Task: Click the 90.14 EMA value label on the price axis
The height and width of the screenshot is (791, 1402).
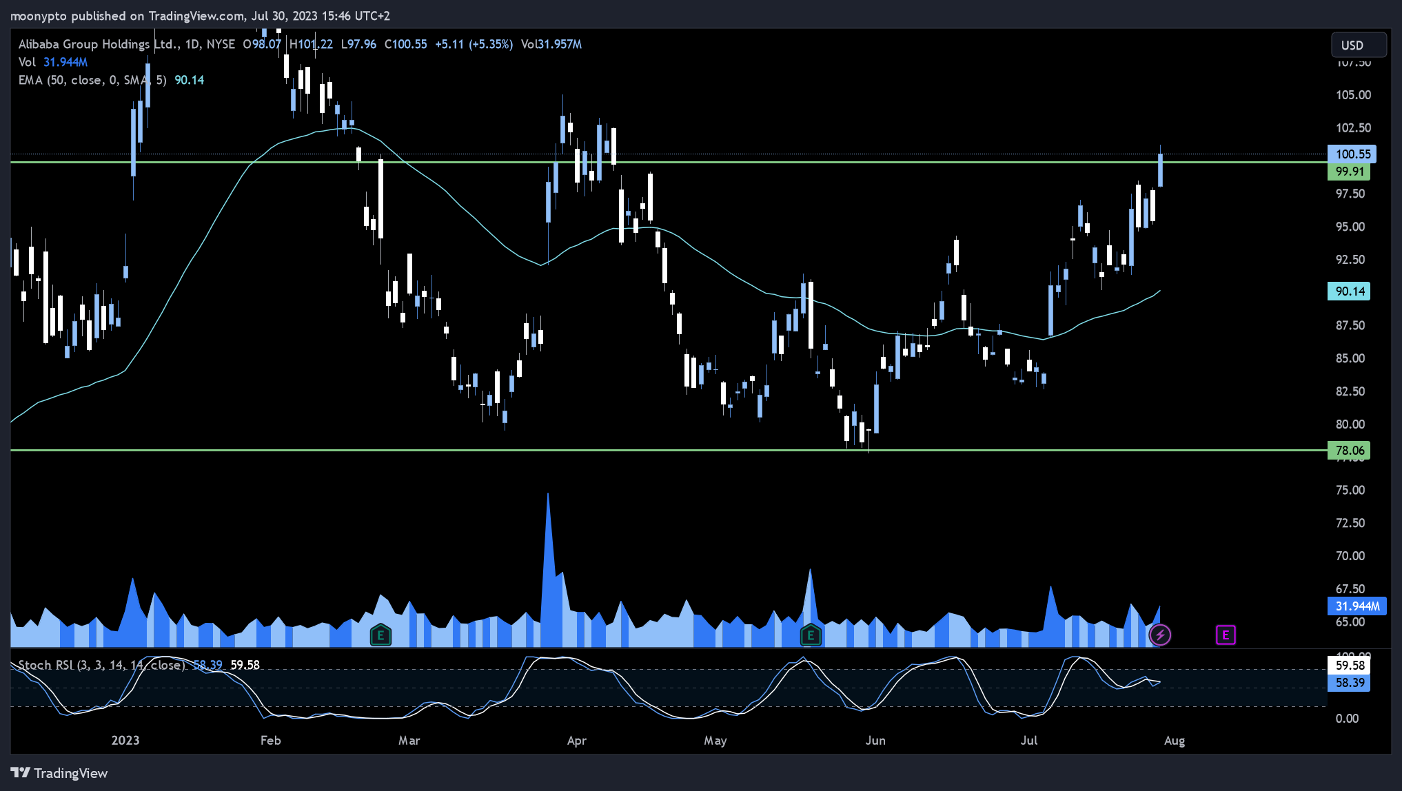Action: 1349,291
